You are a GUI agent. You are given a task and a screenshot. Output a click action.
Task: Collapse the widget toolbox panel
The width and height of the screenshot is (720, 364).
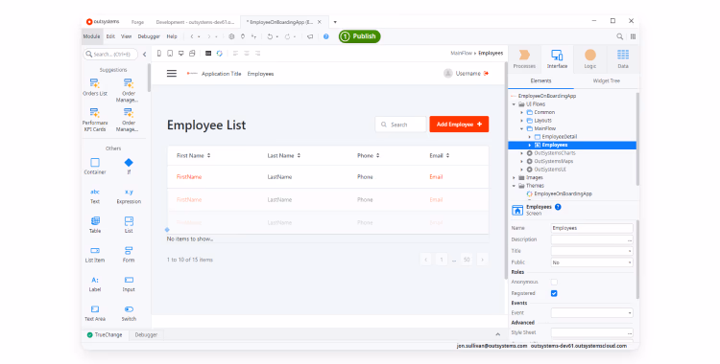click(145, 54)
